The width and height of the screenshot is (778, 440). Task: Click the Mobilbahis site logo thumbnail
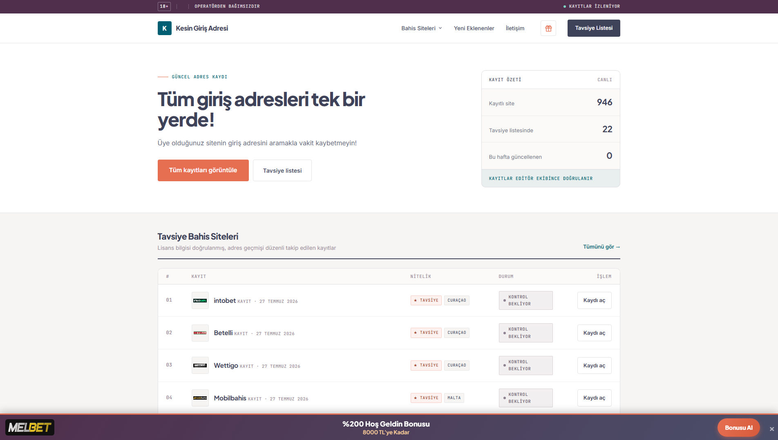tap(200, 398)
